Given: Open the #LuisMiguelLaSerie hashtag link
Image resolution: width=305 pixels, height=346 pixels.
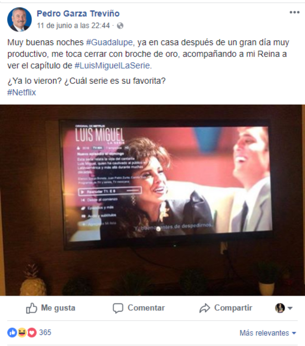Looking at the screenshot, I should 112,65.
